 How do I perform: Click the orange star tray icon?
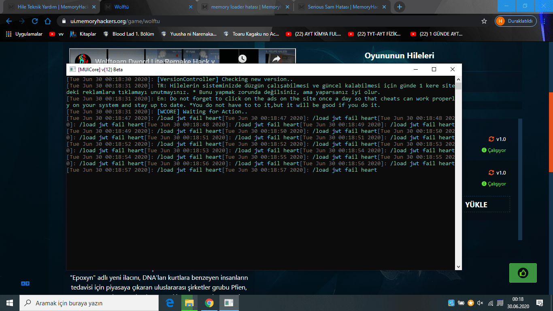pyautogui.click(x=471, y=303)
